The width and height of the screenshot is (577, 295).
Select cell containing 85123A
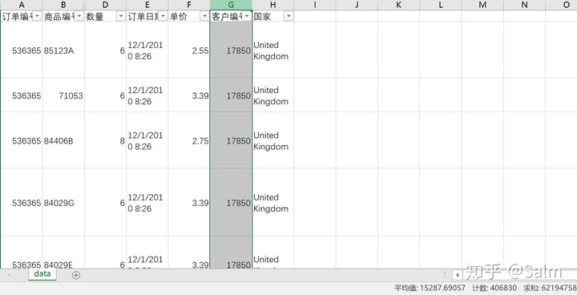point(63,51)
